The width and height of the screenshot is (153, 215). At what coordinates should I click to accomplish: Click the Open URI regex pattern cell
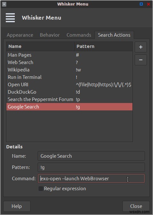click(104, 85)
